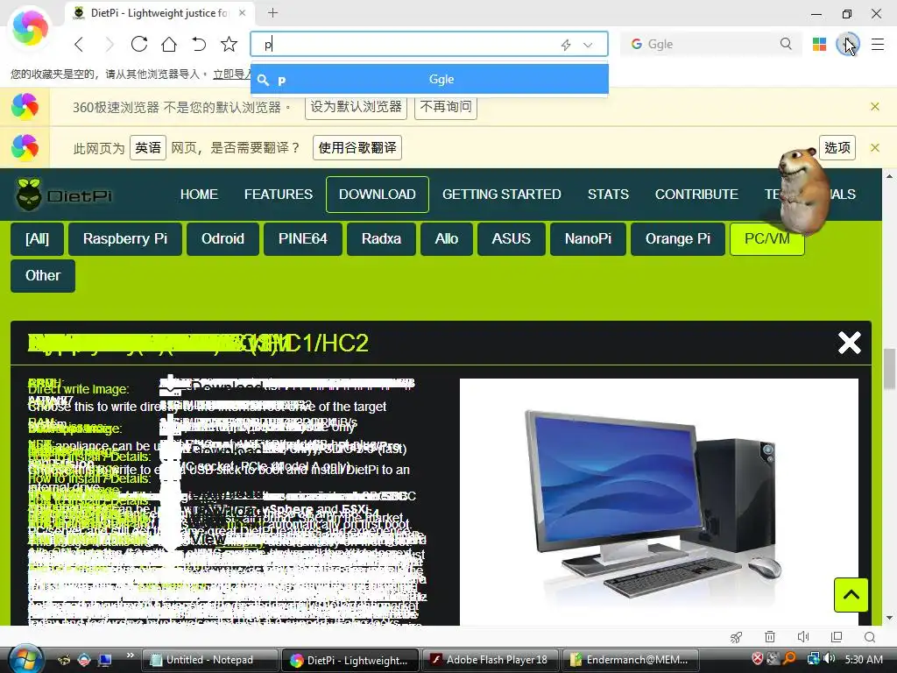Screen dimensions: 897x673
Task: Go back with the browser back arrow
Action: [x=79, y=44]
